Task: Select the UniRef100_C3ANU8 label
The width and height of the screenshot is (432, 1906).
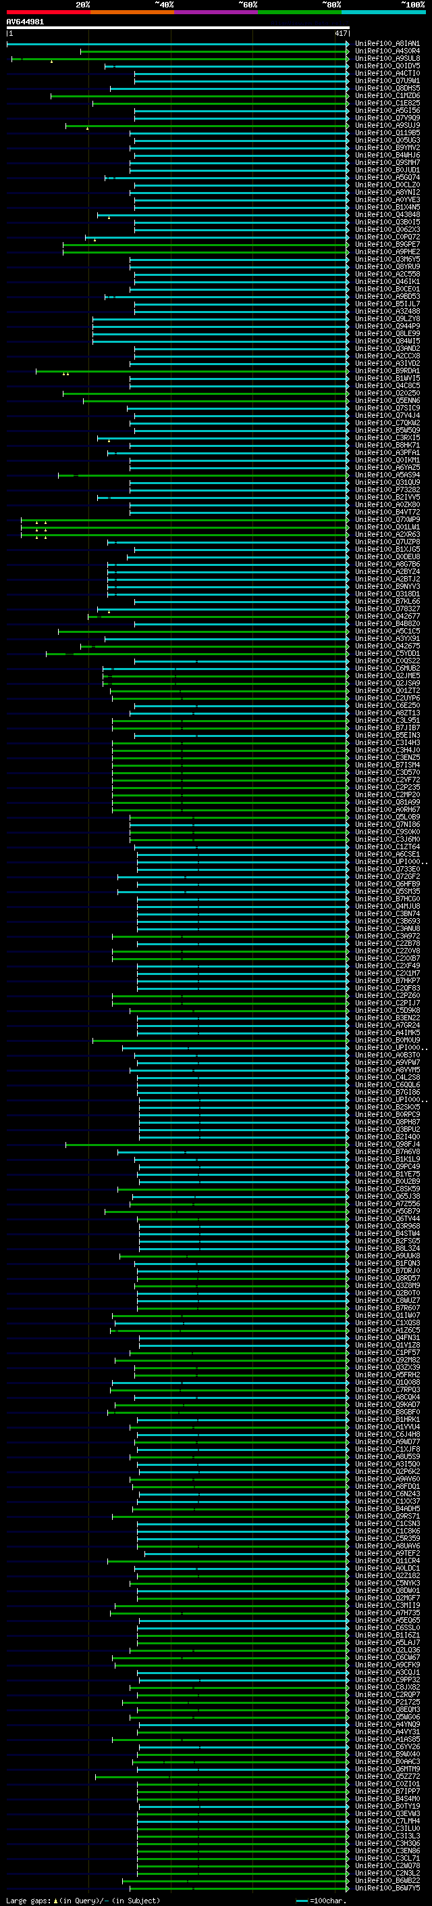Action: click(x=387, y=928)
